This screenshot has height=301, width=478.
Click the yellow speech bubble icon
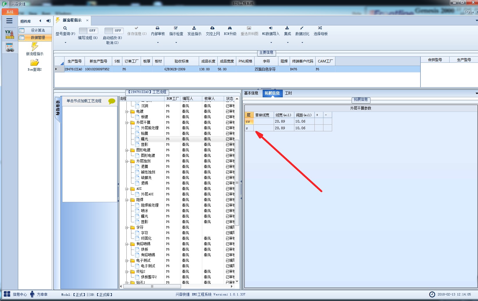(112, 101)
